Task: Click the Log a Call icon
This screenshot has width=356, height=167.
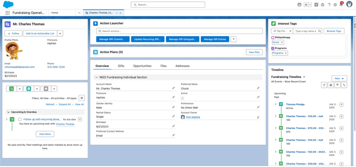Action: pyautogui.click(x=29, y=89)
